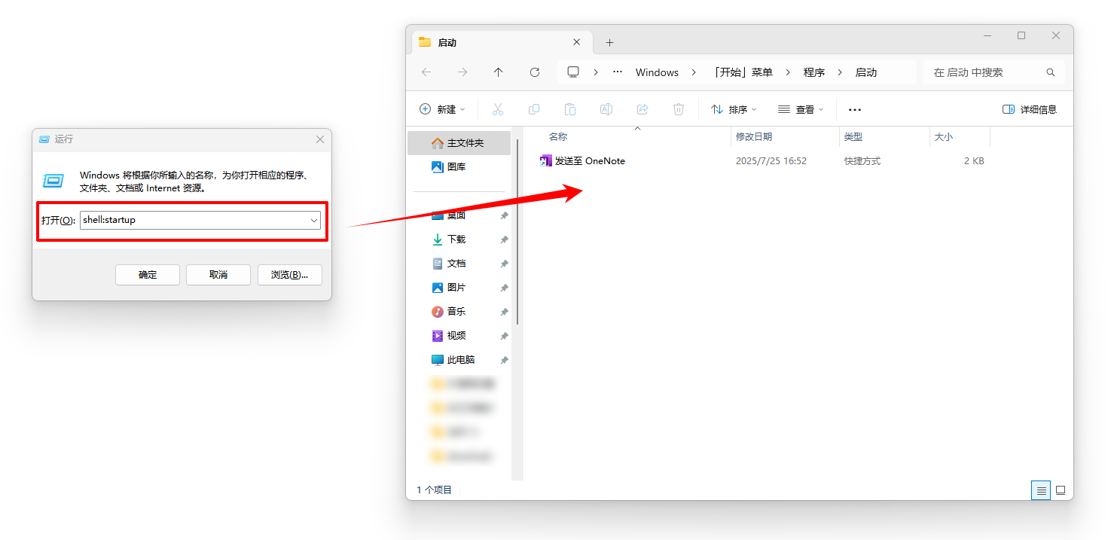
Task: Open the 查看 view dropdown
Action: coord(801,109)
